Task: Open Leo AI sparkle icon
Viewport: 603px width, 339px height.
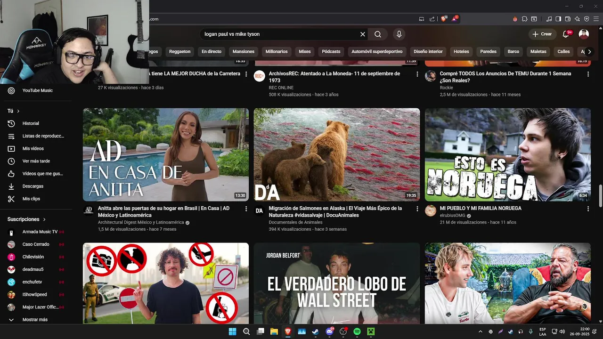Action: tap(577, 19)
